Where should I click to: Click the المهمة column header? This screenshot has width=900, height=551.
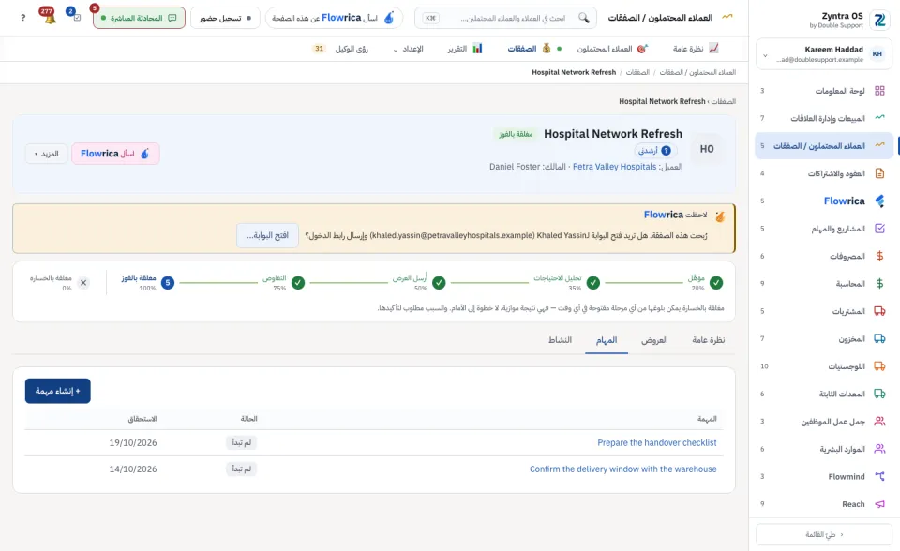coord(707,419)
